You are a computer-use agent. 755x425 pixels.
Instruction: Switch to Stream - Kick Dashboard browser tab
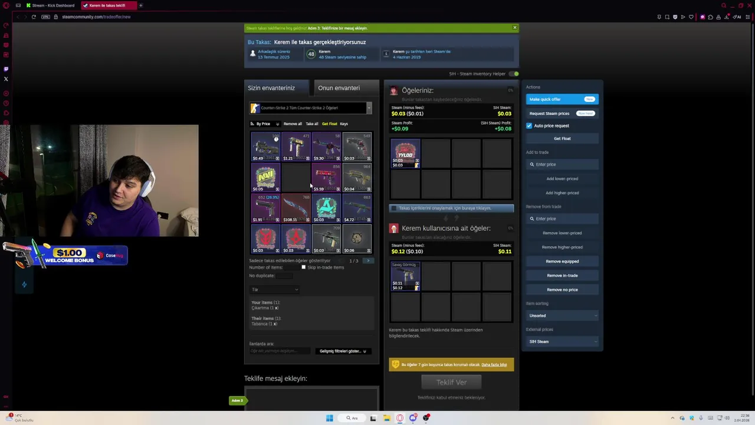(x=52, y=5)
